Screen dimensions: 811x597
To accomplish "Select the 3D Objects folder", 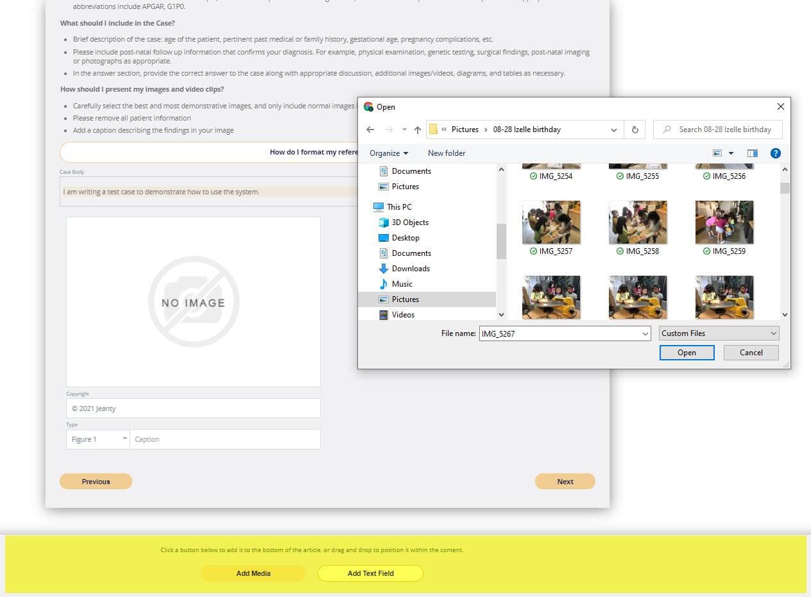I will [409, 223].
